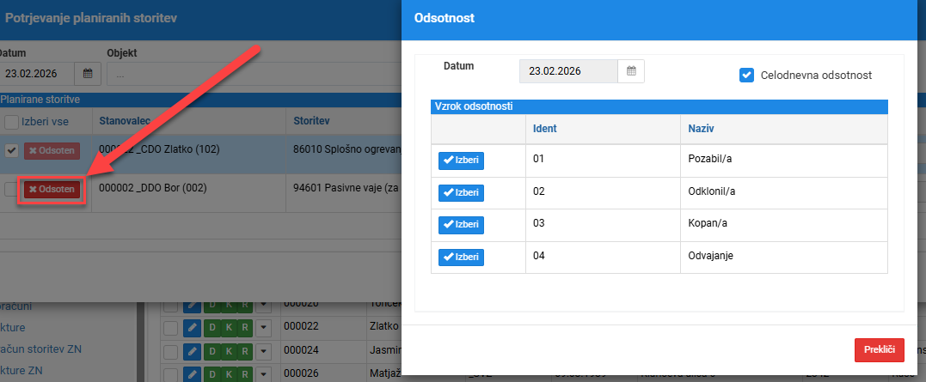This screenshot has height=382, width=926.
Task: Select the 'Pozabil/a' name cell
Action: (784, 160)
